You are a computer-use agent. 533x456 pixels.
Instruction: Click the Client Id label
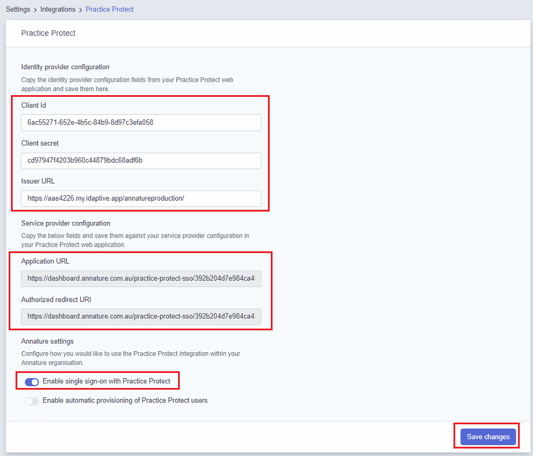(x=33, y=105)
